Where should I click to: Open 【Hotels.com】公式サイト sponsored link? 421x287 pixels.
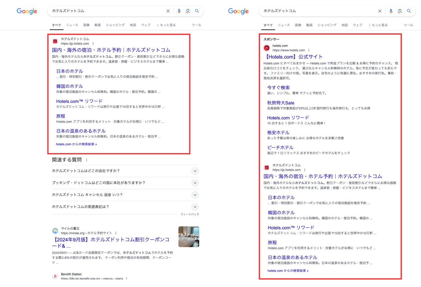coord(293,57)
